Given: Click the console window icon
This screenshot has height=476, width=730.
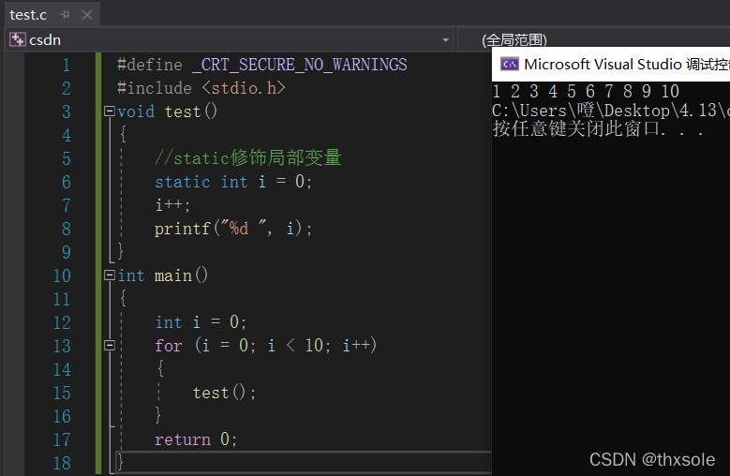Looking at the screenshot, I should [x=510, y=64].
